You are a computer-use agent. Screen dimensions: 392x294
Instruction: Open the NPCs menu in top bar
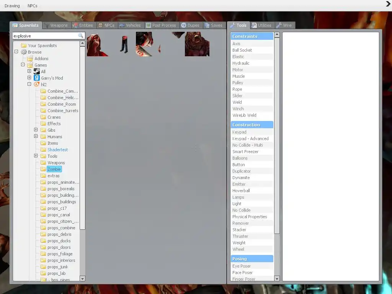pos(33,6)
